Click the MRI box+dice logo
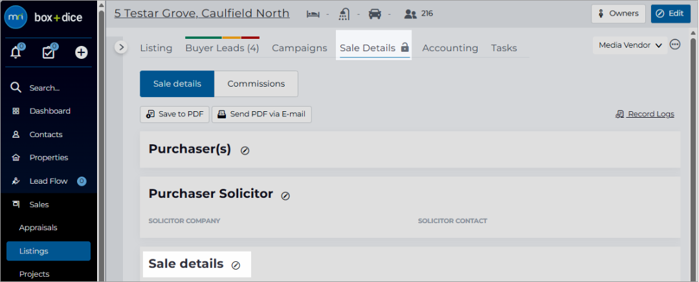The height and width of the screenshot is (282, 699). [43, 17]
